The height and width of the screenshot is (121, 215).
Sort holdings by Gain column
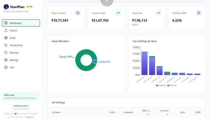(182, 112)
